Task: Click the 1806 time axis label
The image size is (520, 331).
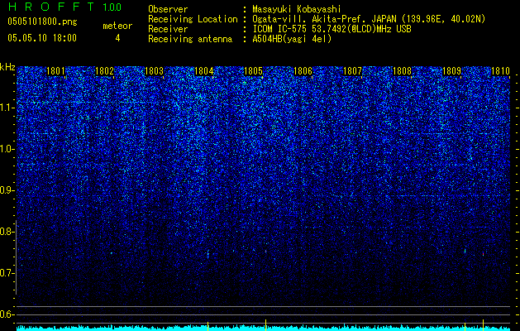Action: tap(303, 71)
